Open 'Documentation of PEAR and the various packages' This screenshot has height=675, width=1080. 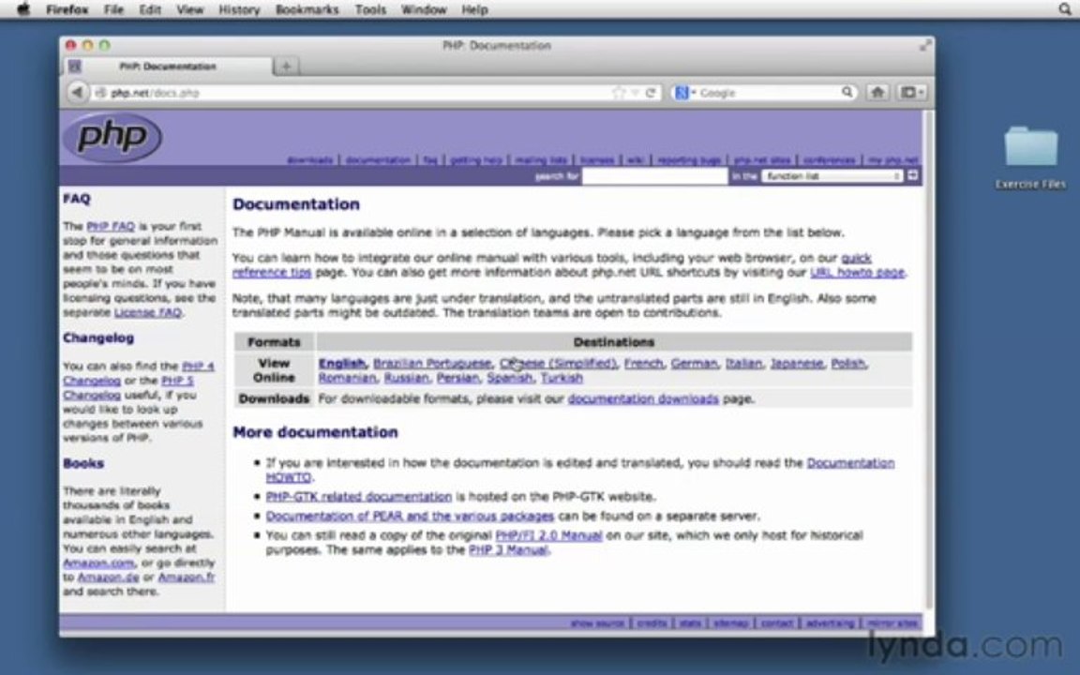[410, 516]
